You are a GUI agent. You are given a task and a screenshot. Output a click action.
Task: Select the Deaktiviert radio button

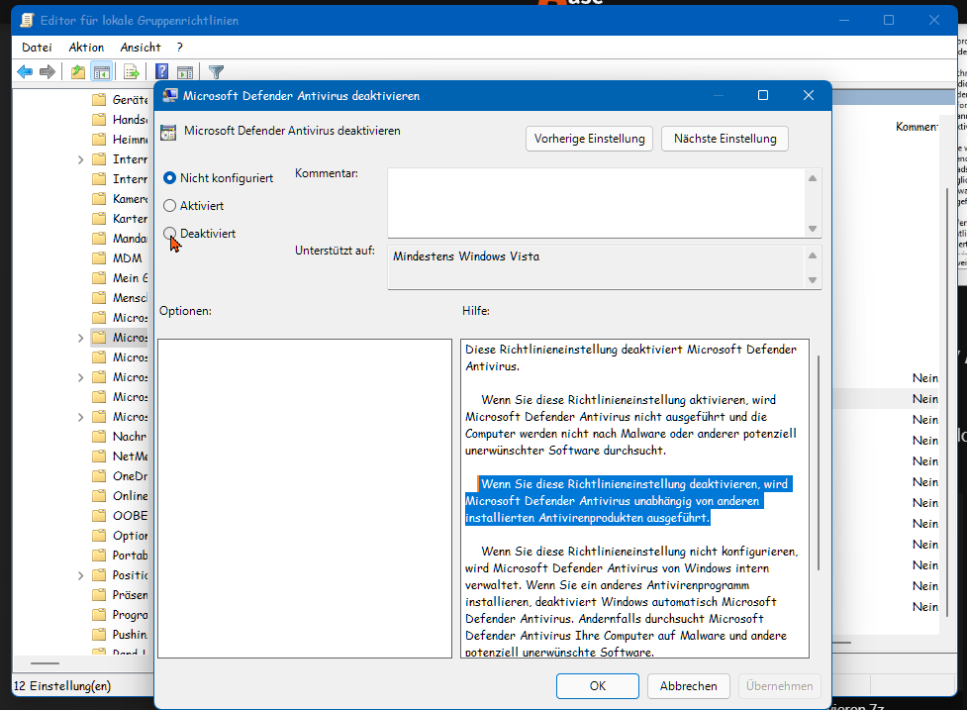pos(169,233)
